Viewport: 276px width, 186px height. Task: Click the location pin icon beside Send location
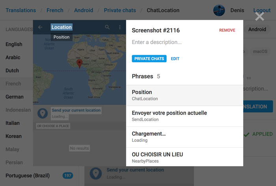pos(43,113)
